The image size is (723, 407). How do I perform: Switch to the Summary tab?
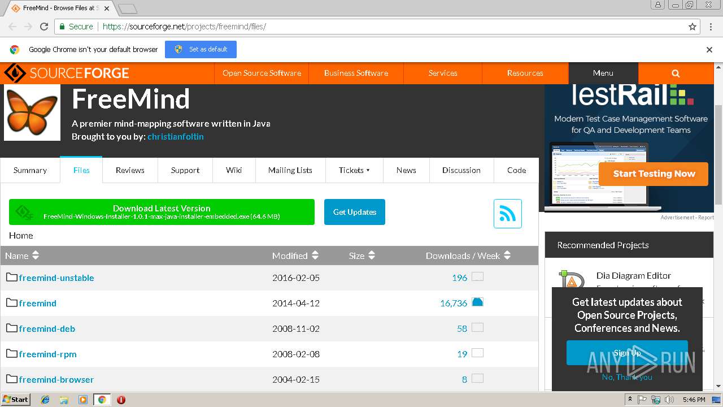pos(30,170)
